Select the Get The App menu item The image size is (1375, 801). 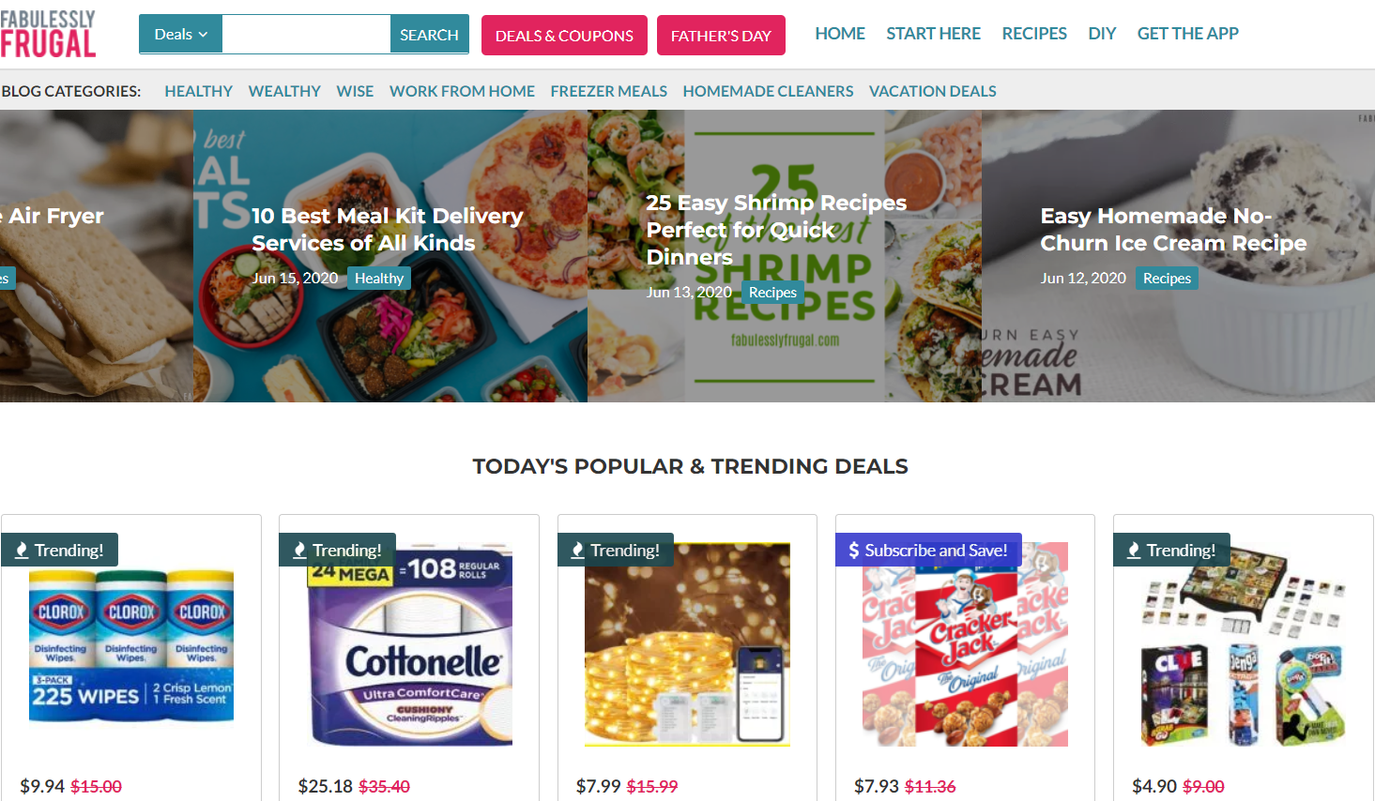(x=1187, y=34)
